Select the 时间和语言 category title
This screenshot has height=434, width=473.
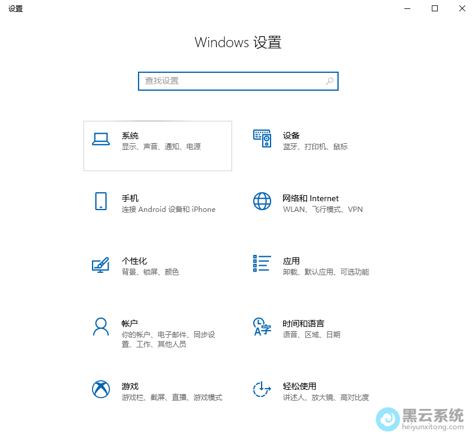[x=303, y=324]
